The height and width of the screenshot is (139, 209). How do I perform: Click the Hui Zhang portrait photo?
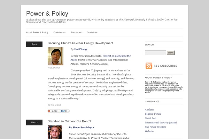pos(55,56)
